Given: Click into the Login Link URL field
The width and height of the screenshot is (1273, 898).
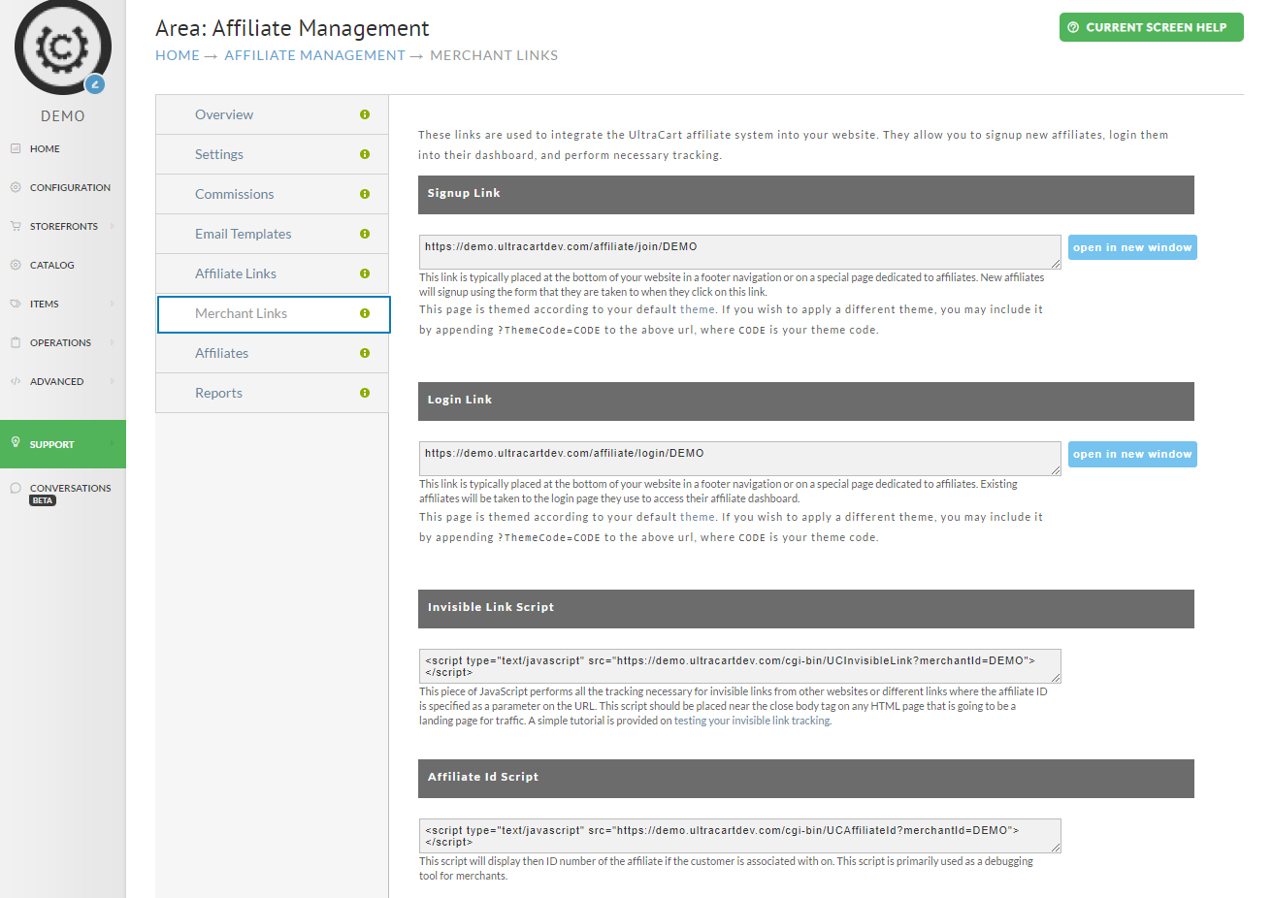Looking at the screenshot, I should tap(740, 459).
